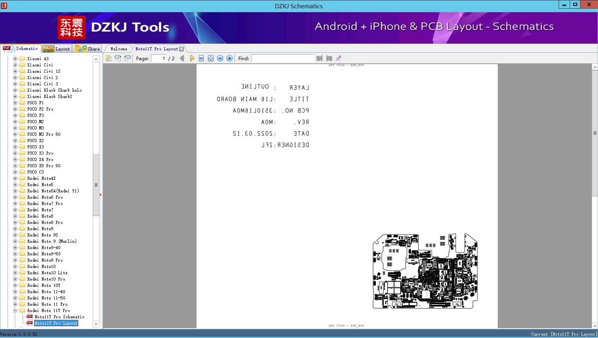Viewport: 598px width, 338px height.
Task: Go to the previous page arrow
Action: point(182,58)
